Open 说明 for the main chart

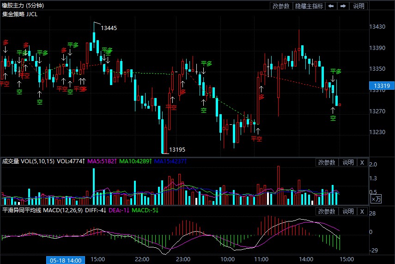coord(359,6)
